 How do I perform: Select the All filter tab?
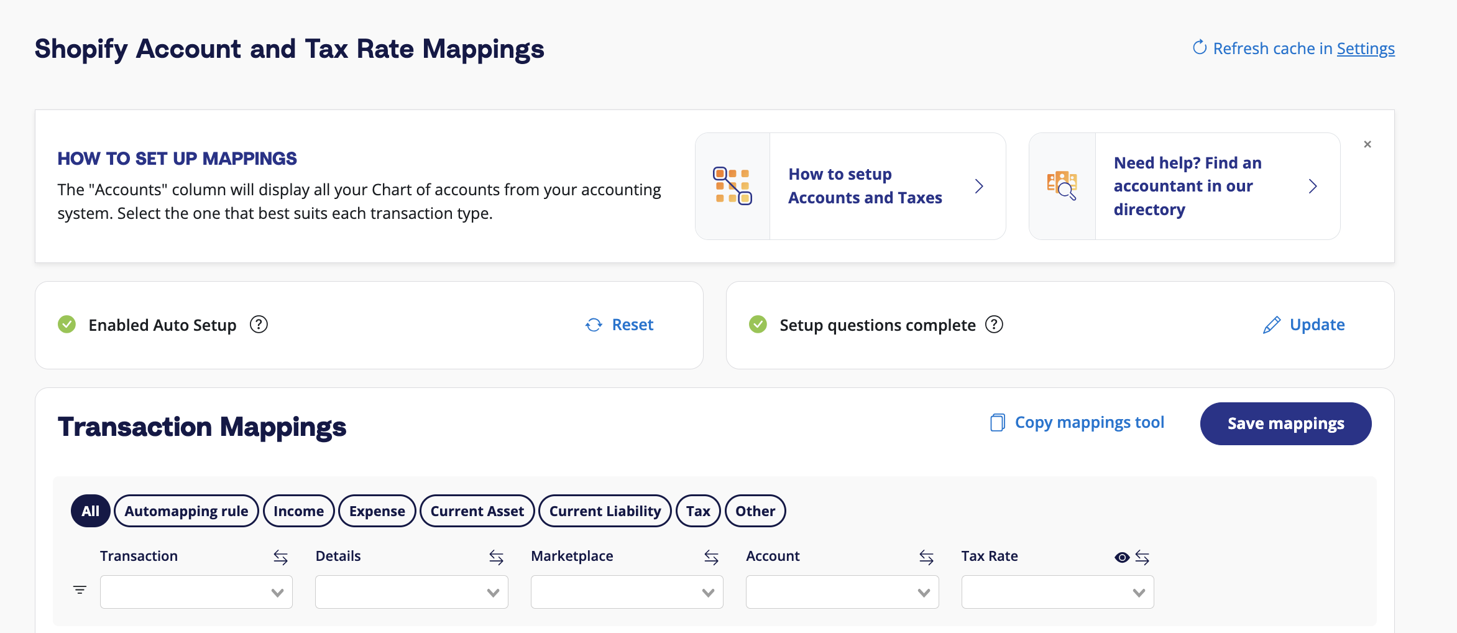(x=91, y=511)
